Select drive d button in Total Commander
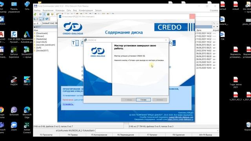This screenshot has width=251, height=141. 42,19
